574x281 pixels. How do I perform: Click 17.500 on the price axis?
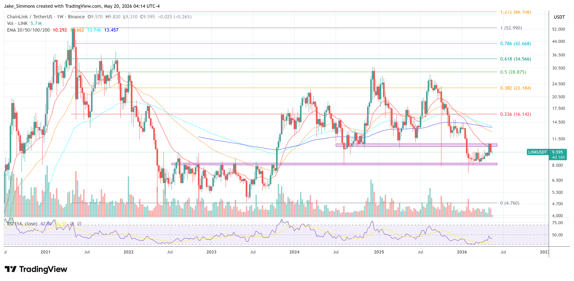coord(559,108)
